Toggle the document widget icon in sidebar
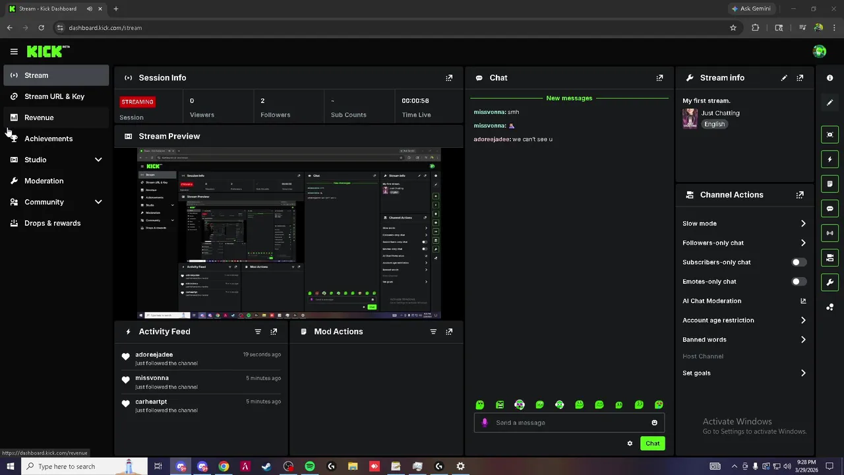The width and height of the screenshot is (844, 475). pyautogui.click(x=829, y=184)
